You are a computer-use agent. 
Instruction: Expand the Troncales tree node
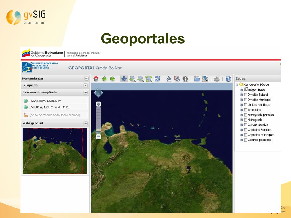pyautogui.click(x=241, y=110)
